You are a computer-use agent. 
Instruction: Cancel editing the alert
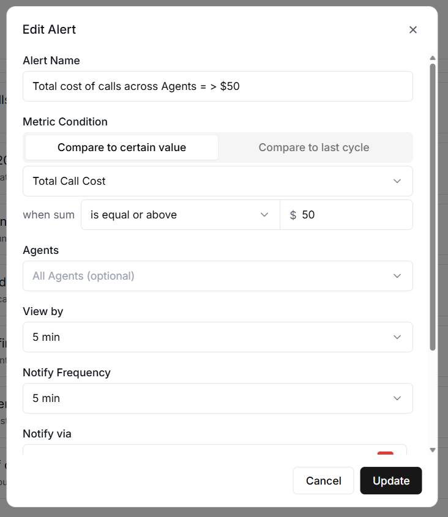click(323, 481)
